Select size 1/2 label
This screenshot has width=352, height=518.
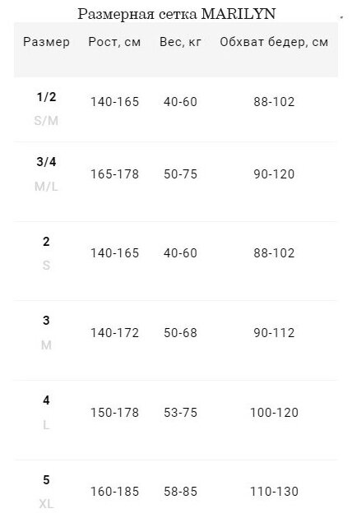point(46,97)
